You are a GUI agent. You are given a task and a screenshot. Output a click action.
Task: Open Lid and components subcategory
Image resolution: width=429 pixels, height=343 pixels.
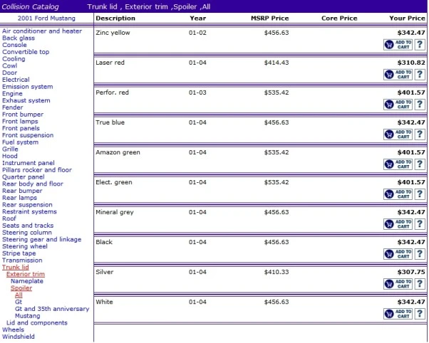36,323
